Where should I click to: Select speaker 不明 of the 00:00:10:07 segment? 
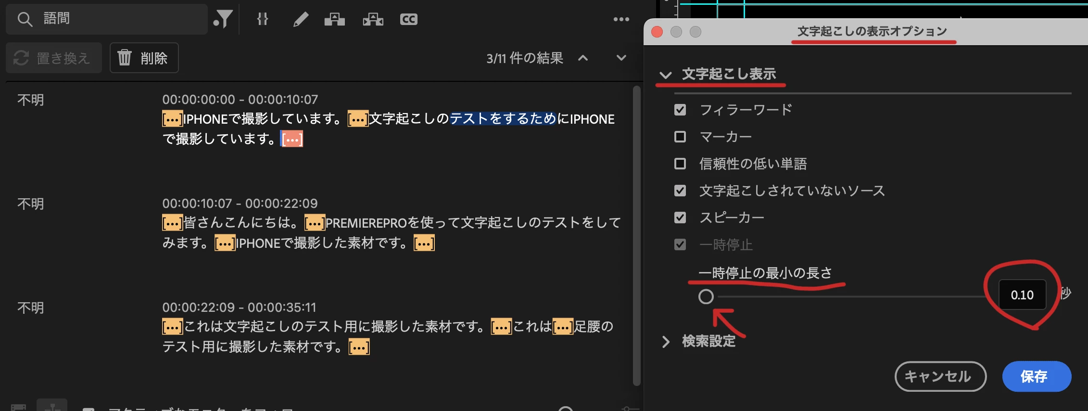pyautogui.click(x=31, y=204)
